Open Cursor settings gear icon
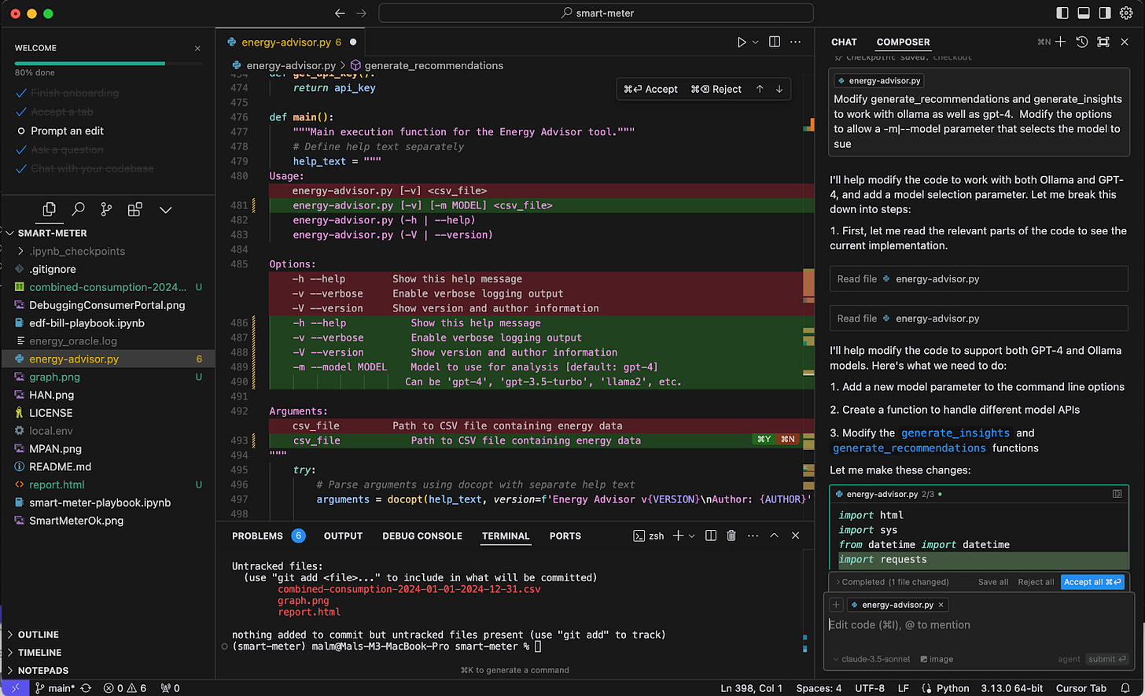This screenshot has height=696, width=1145. [x=1126, y=13]
